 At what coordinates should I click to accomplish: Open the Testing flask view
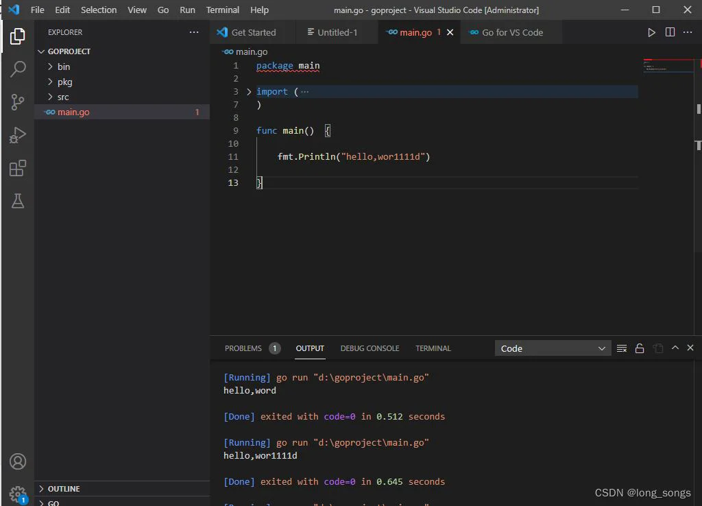[17, 201]
